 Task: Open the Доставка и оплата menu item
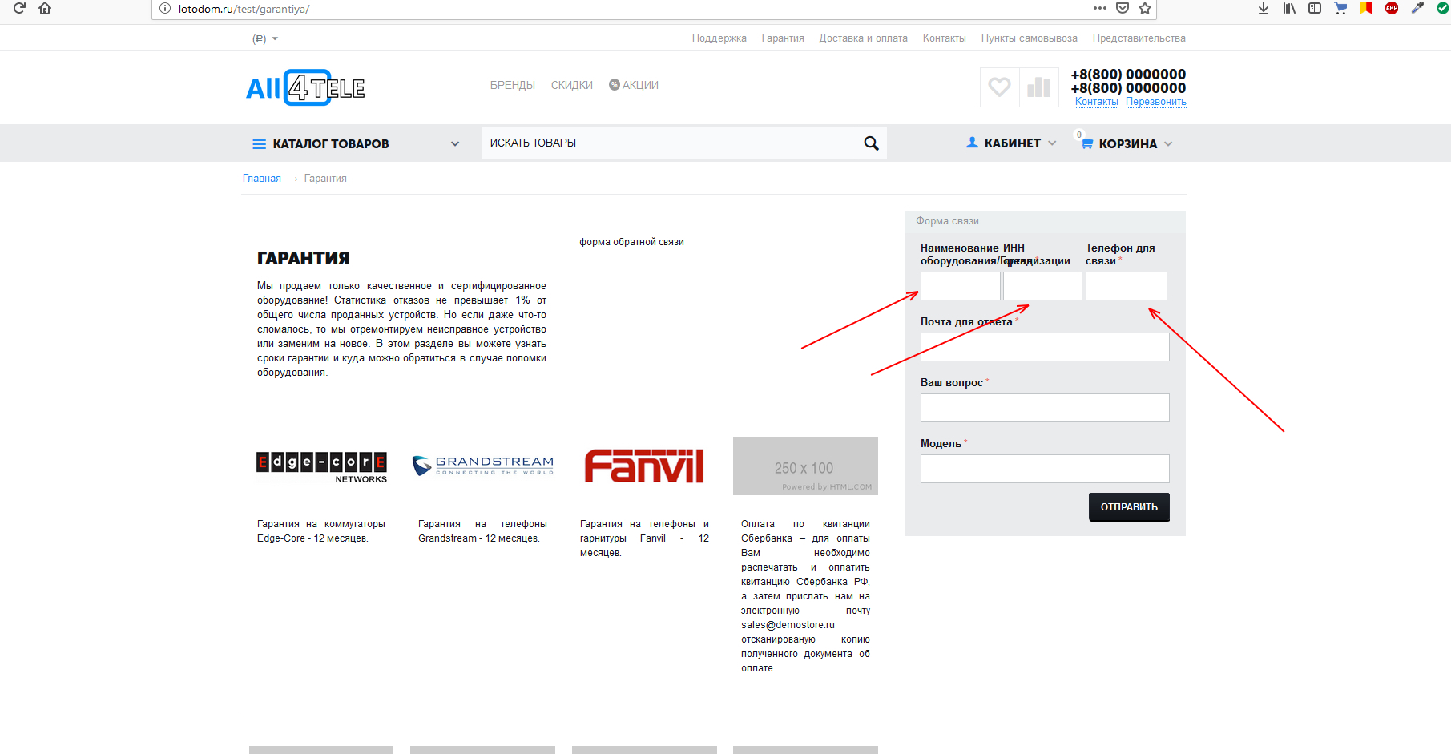pos(863,38)
